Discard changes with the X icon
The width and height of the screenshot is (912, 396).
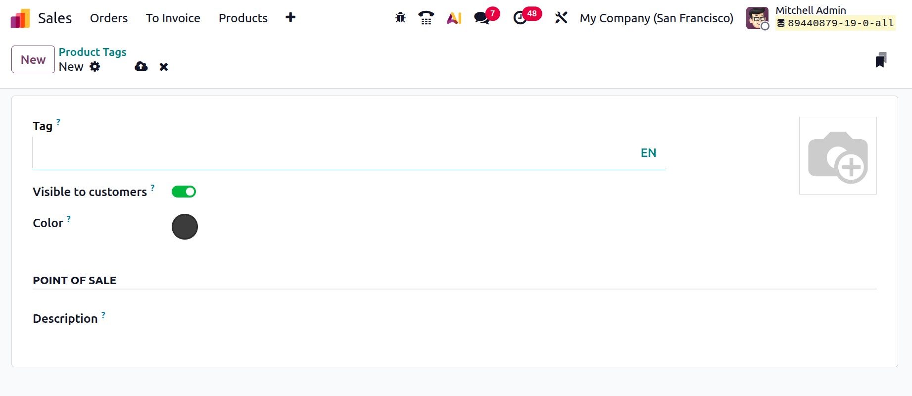[164, 67]
